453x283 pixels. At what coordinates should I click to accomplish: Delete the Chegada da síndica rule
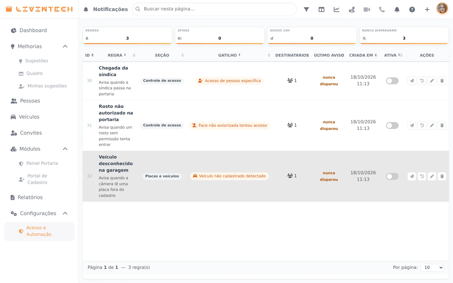(x=442, y=81)
